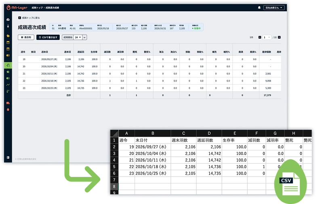This screenshot has height=204, width=316.
Task: Open the page number dropdown showing 1
Action: coord(267,37)
